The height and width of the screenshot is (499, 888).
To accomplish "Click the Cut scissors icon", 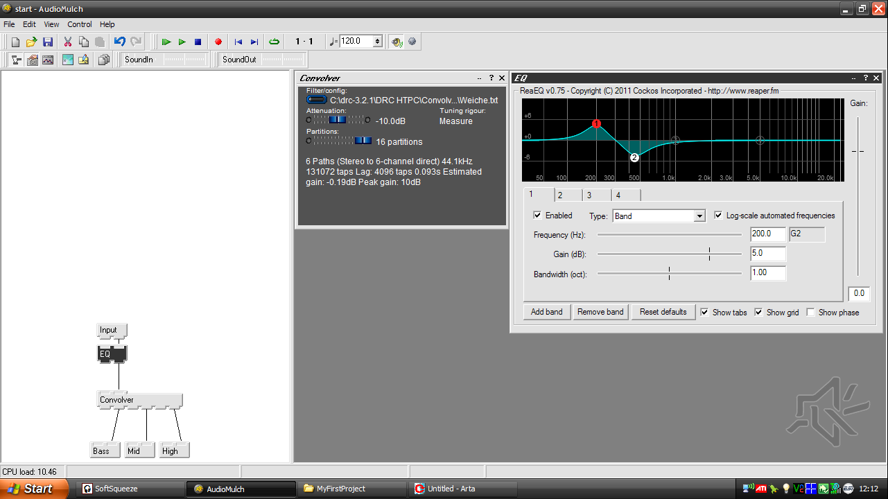I will [68, 42].
